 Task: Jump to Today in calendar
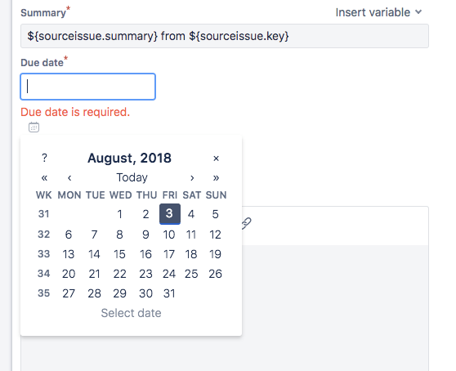tap(132, 177)
